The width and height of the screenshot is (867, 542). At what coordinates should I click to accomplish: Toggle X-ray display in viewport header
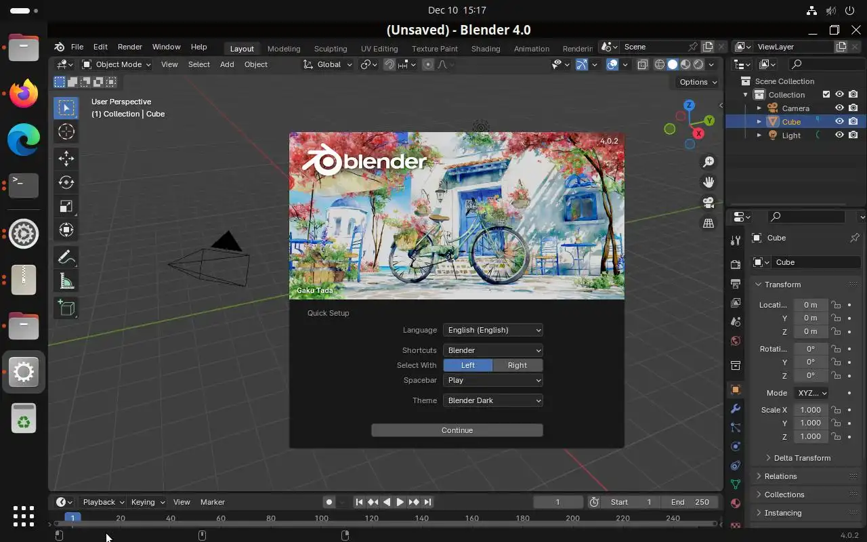point(642,64)
